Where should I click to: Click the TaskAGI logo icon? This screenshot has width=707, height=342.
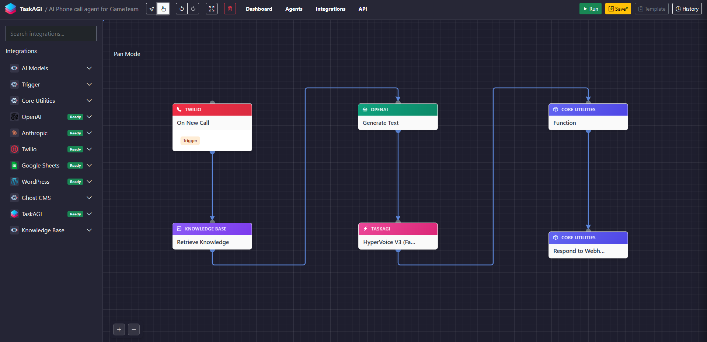(11, 9)
